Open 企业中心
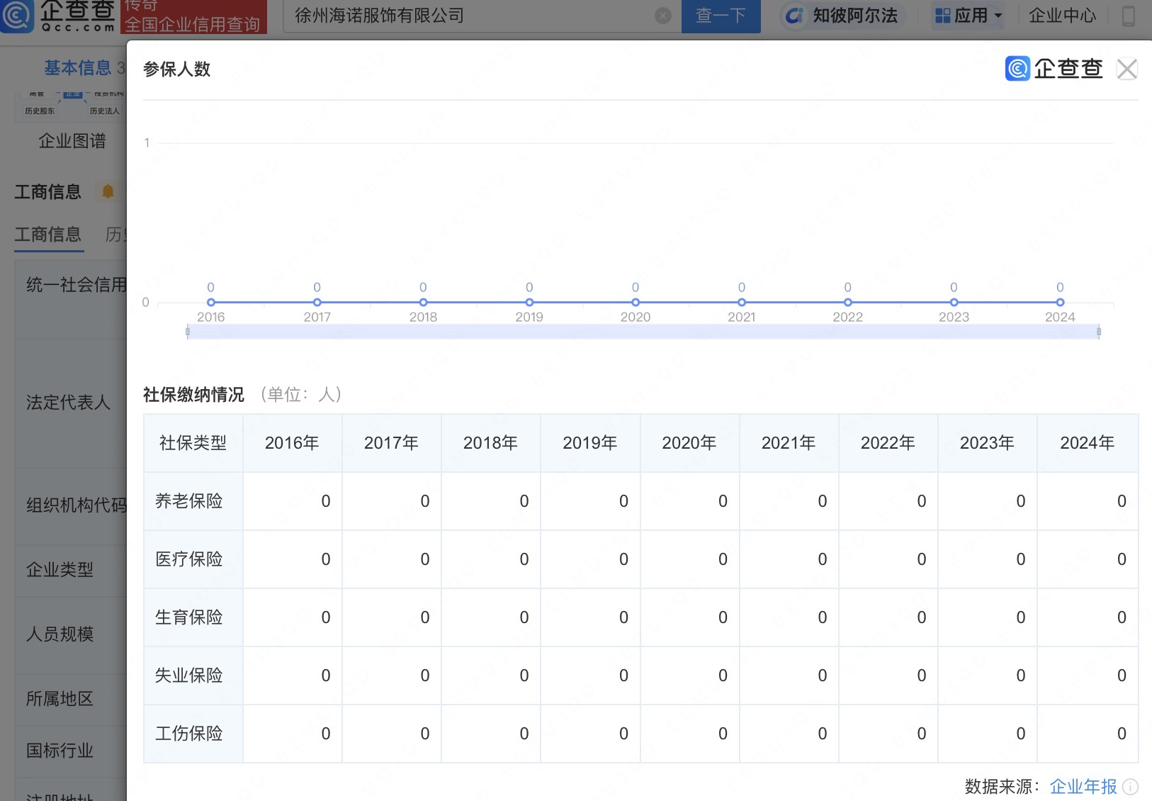 pos(1062,16)
